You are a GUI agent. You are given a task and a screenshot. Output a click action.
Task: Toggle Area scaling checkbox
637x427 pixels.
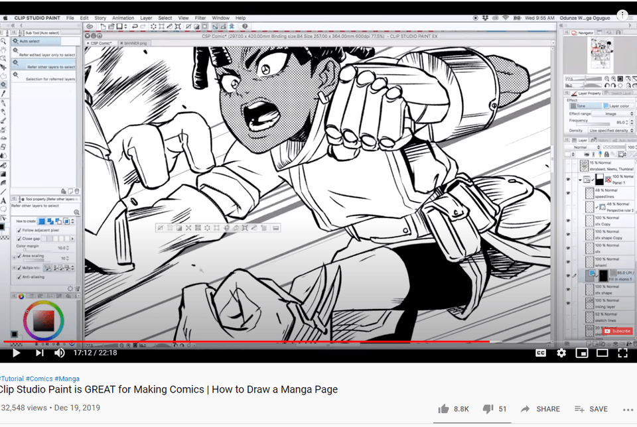[x=19, y=256]
